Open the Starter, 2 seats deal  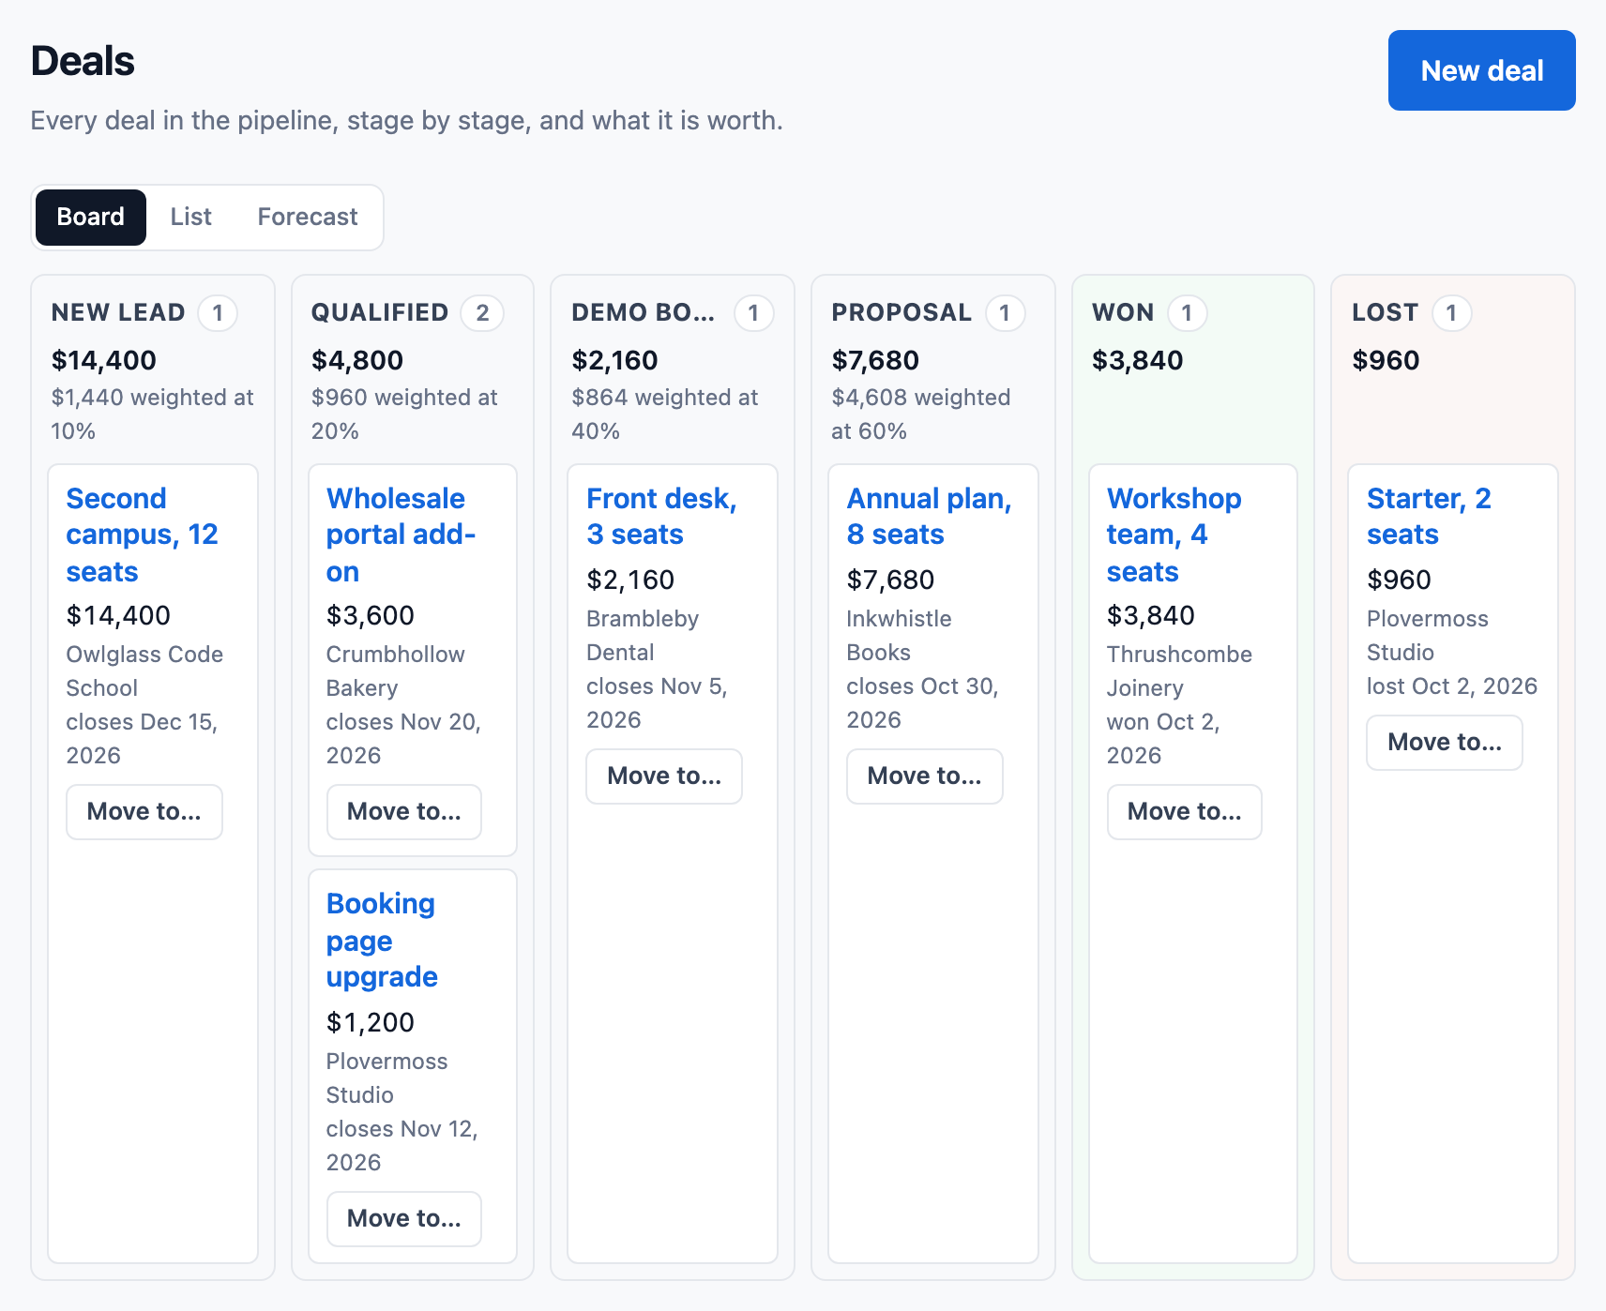pos(1429,517)
